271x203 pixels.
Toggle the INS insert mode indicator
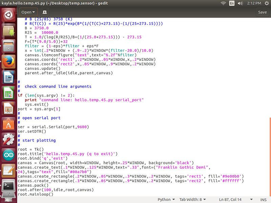263,200
